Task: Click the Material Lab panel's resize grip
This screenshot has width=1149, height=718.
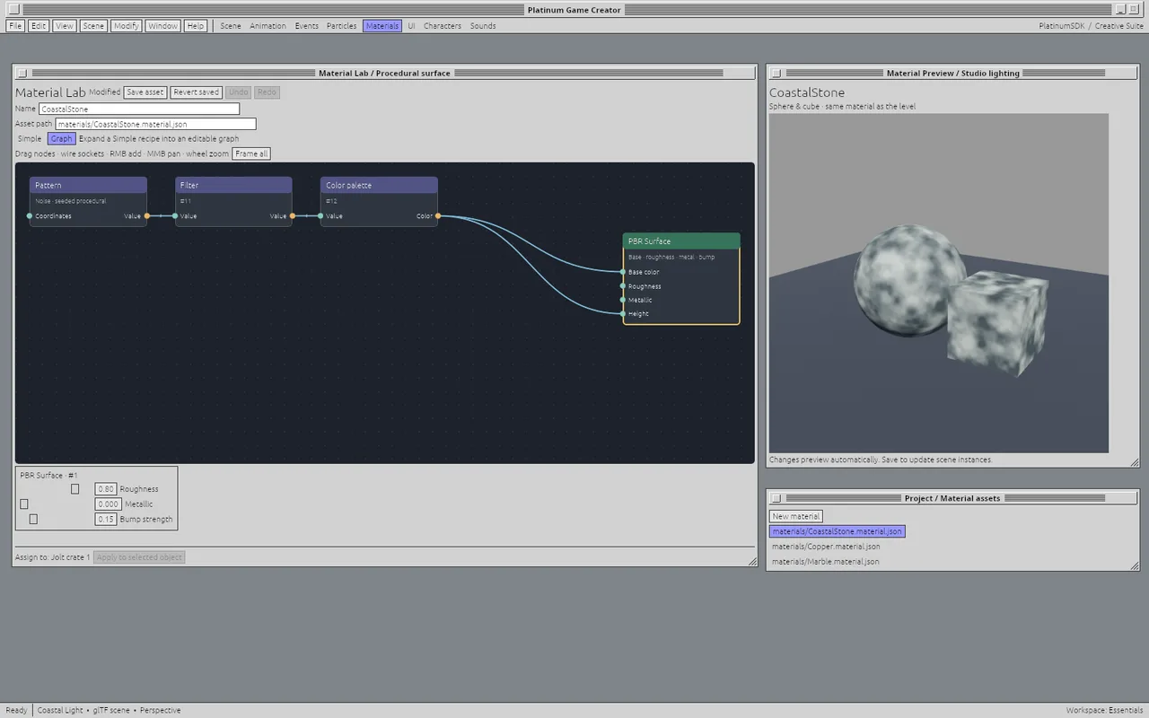Action: [x=752, y=561]
